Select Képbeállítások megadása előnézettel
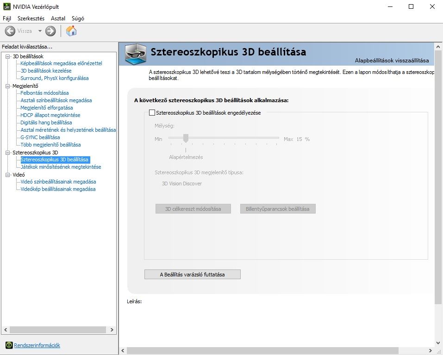The width and height of the screenshot is (443, 355). [61, 63]
